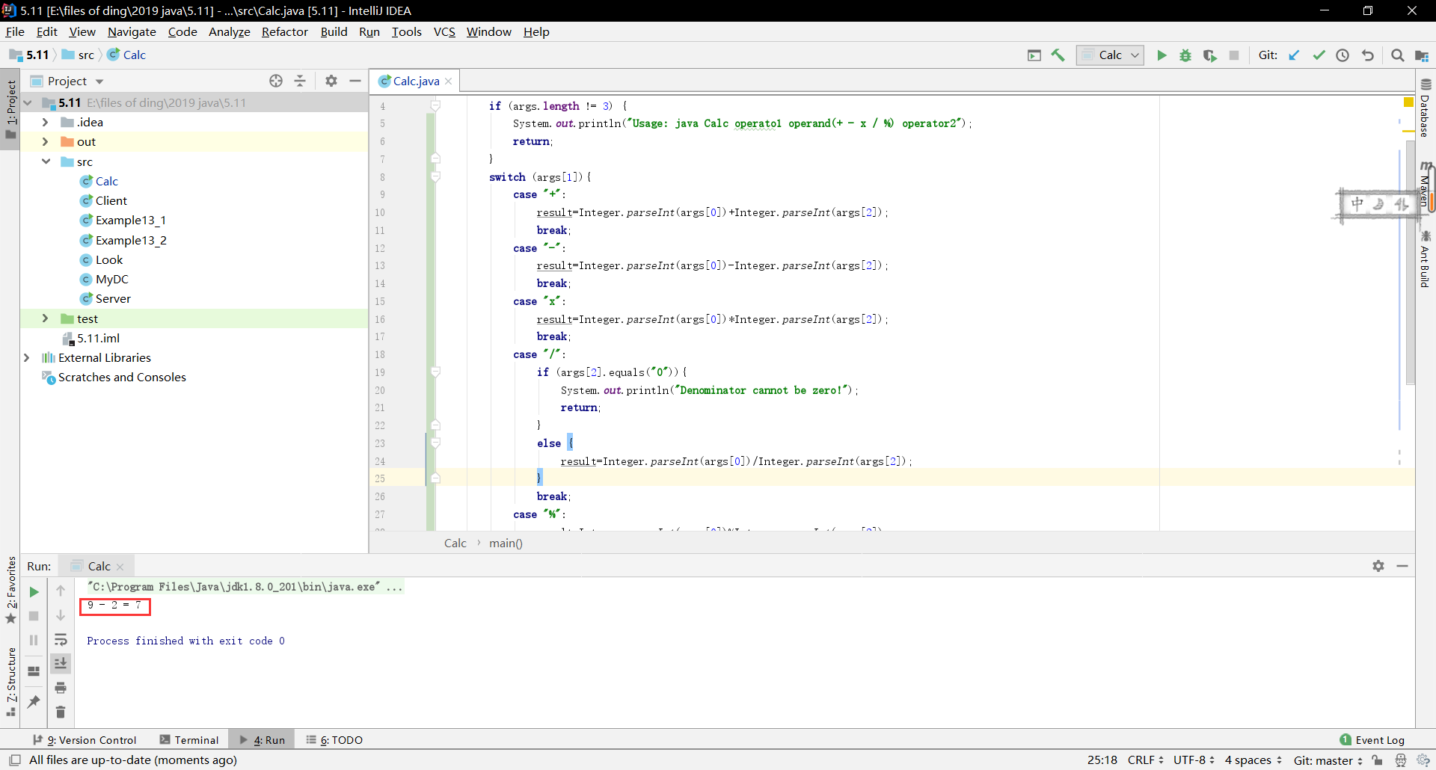Image resolution: width=1436 pixels, height=770 pixels.
Task: Collapse the 5.11 project root
Action: (28, 102)
